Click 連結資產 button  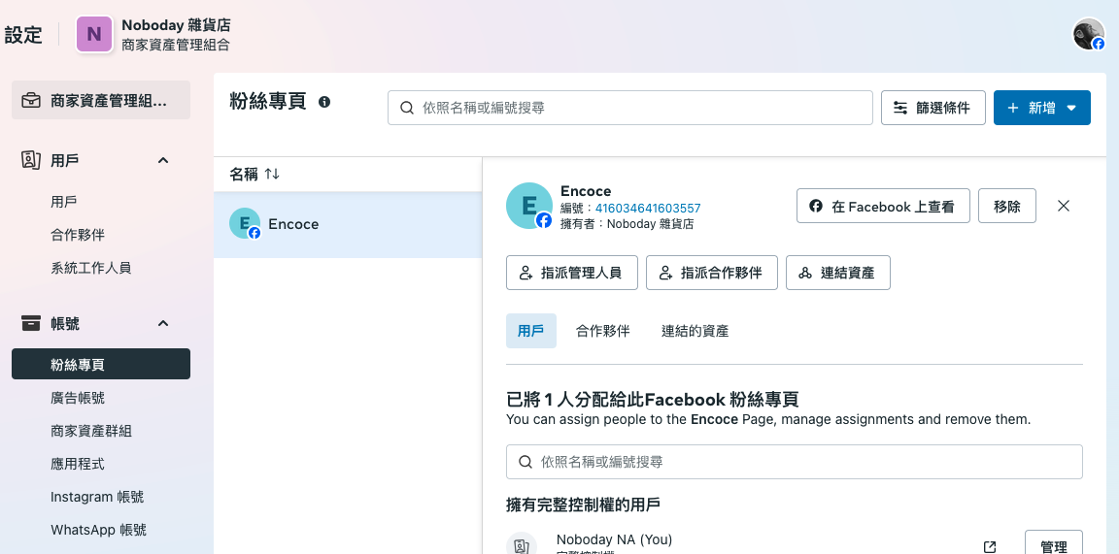click(x=838, y=273)
